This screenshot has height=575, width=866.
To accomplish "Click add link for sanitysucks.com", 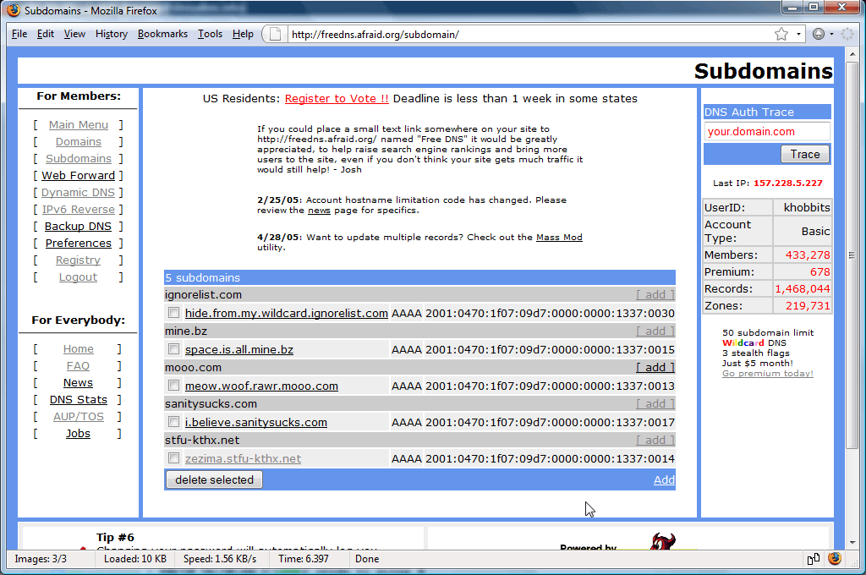I will tap(655, 404).
